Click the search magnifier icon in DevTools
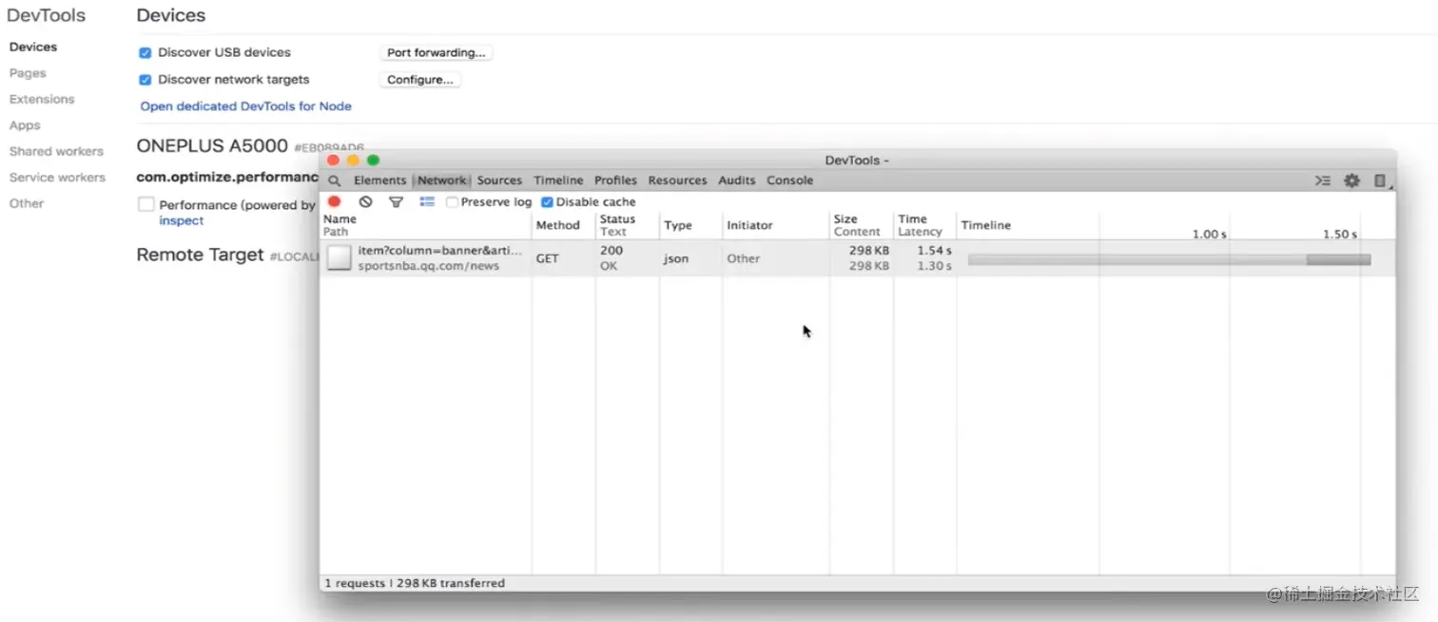The height and width of the screenshot is (622, 1438). [334, 180]
